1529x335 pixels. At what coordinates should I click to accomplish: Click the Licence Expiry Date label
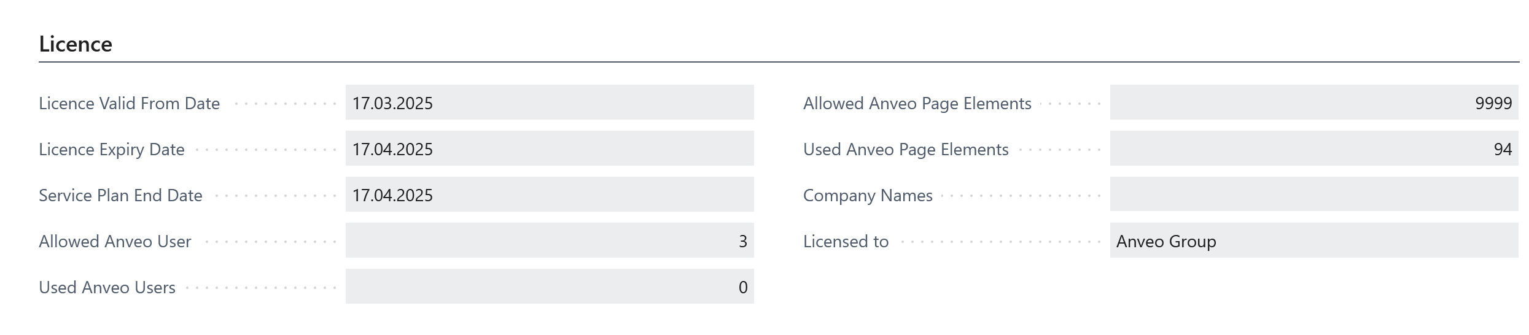pos(112,149)
